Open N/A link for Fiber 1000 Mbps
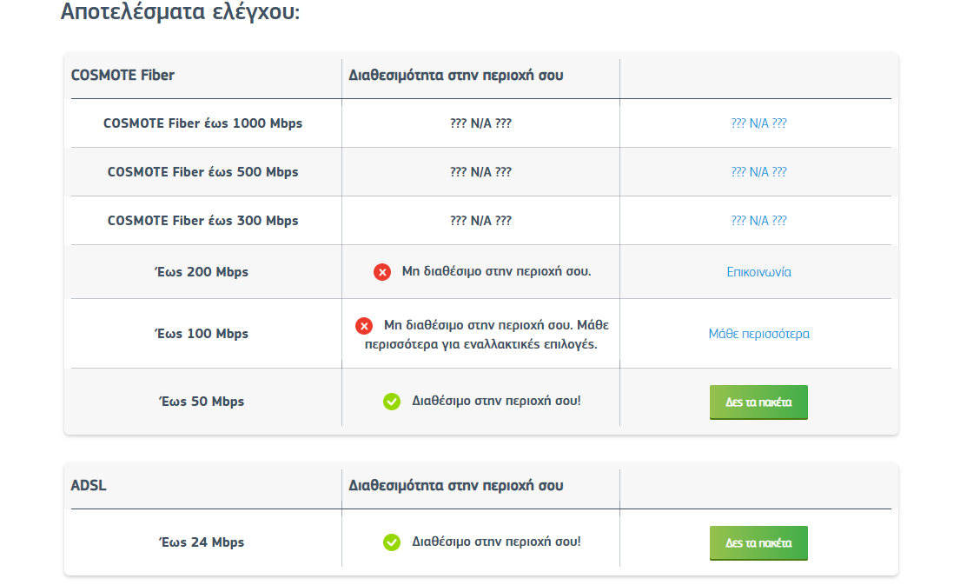Screen dimensions: 960x585 click(758, 123)
